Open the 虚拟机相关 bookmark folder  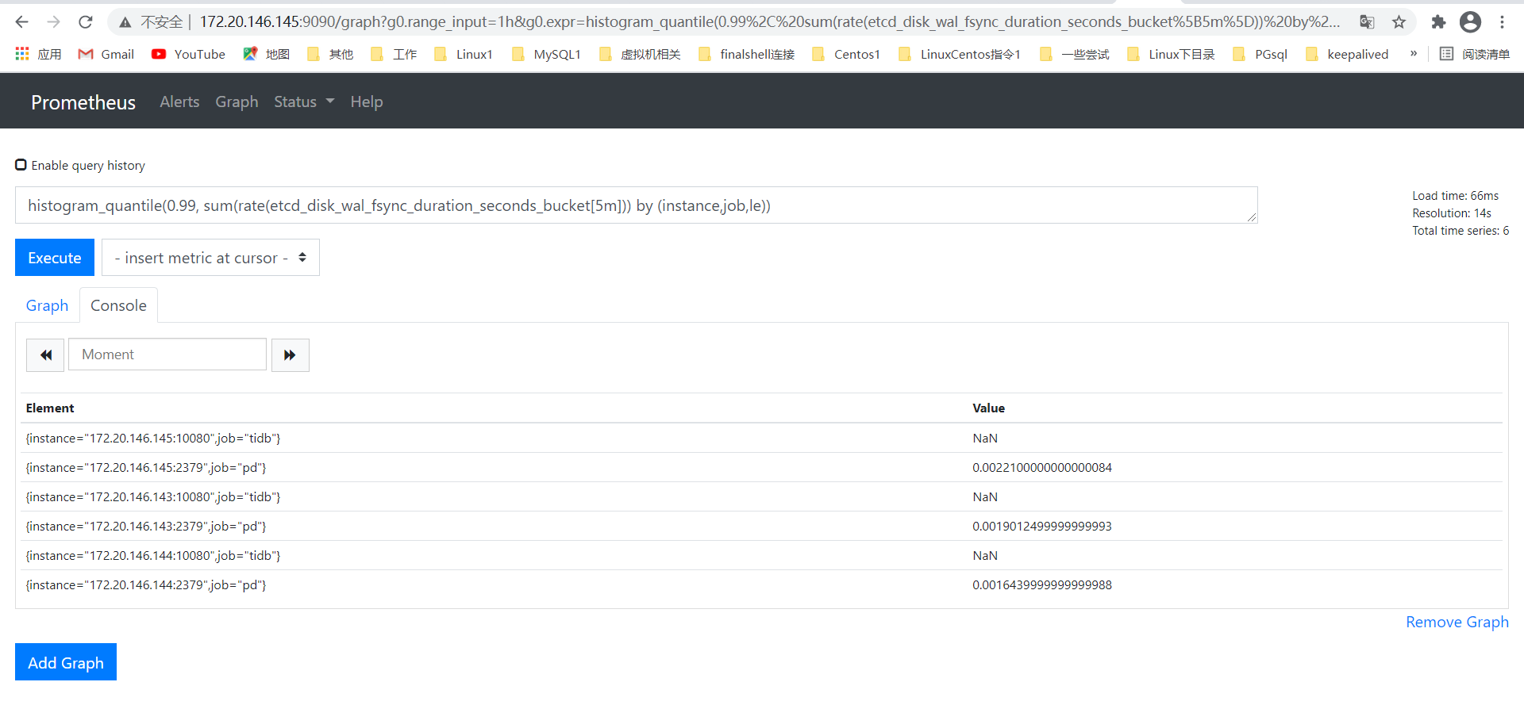[x=640, y=54]
